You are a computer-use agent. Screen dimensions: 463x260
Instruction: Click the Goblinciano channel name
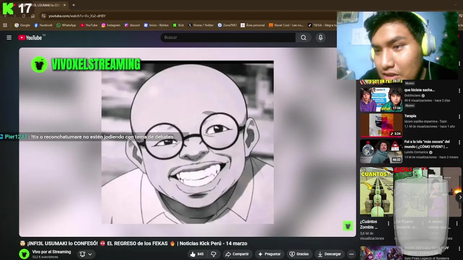(x=412, y=95)
